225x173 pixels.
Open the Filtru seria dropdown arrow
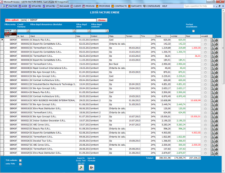(x=15, y=31)
